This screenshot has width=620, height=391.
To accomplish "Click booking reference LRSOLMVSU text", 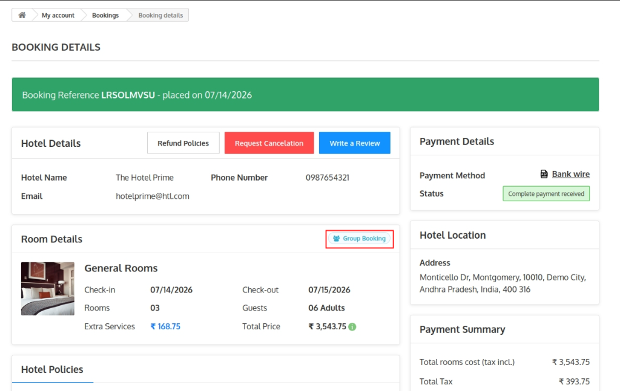I will point(128,95).
